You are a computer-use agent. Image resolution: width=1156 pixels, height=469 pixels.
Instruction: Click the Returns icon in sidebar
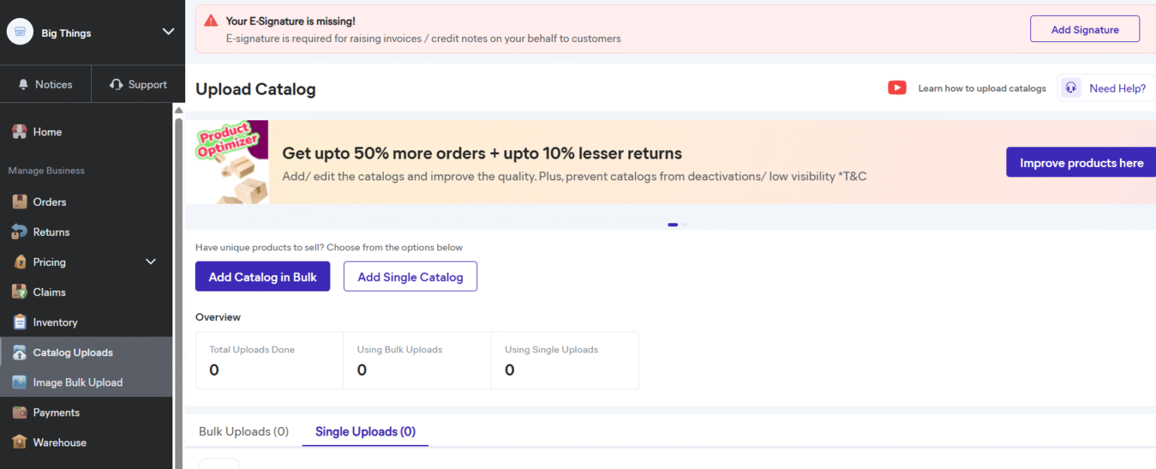20,232
